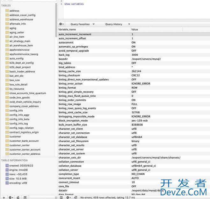The width and height of the screenshot is (210, 199).
Task: Click icon beside rows: ~50,433
Action: [x=7, y=174]
